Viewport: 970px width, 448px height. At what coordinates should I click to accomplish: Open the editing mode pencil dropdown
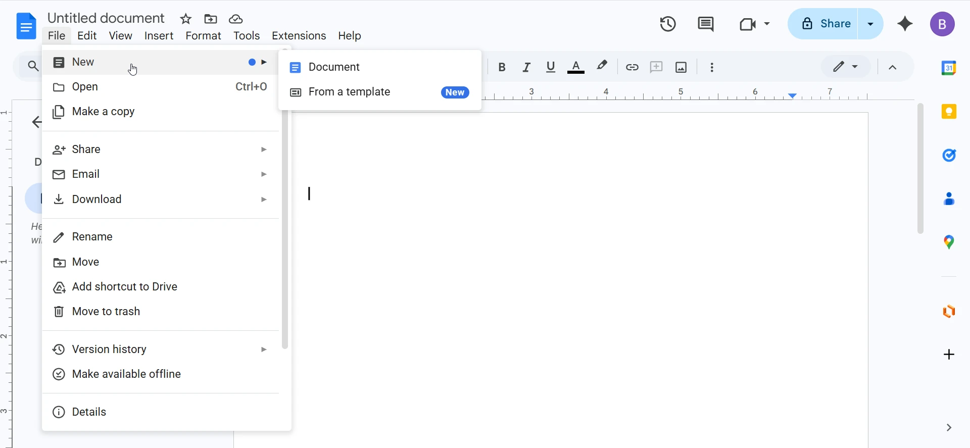[x=845, y=67]
